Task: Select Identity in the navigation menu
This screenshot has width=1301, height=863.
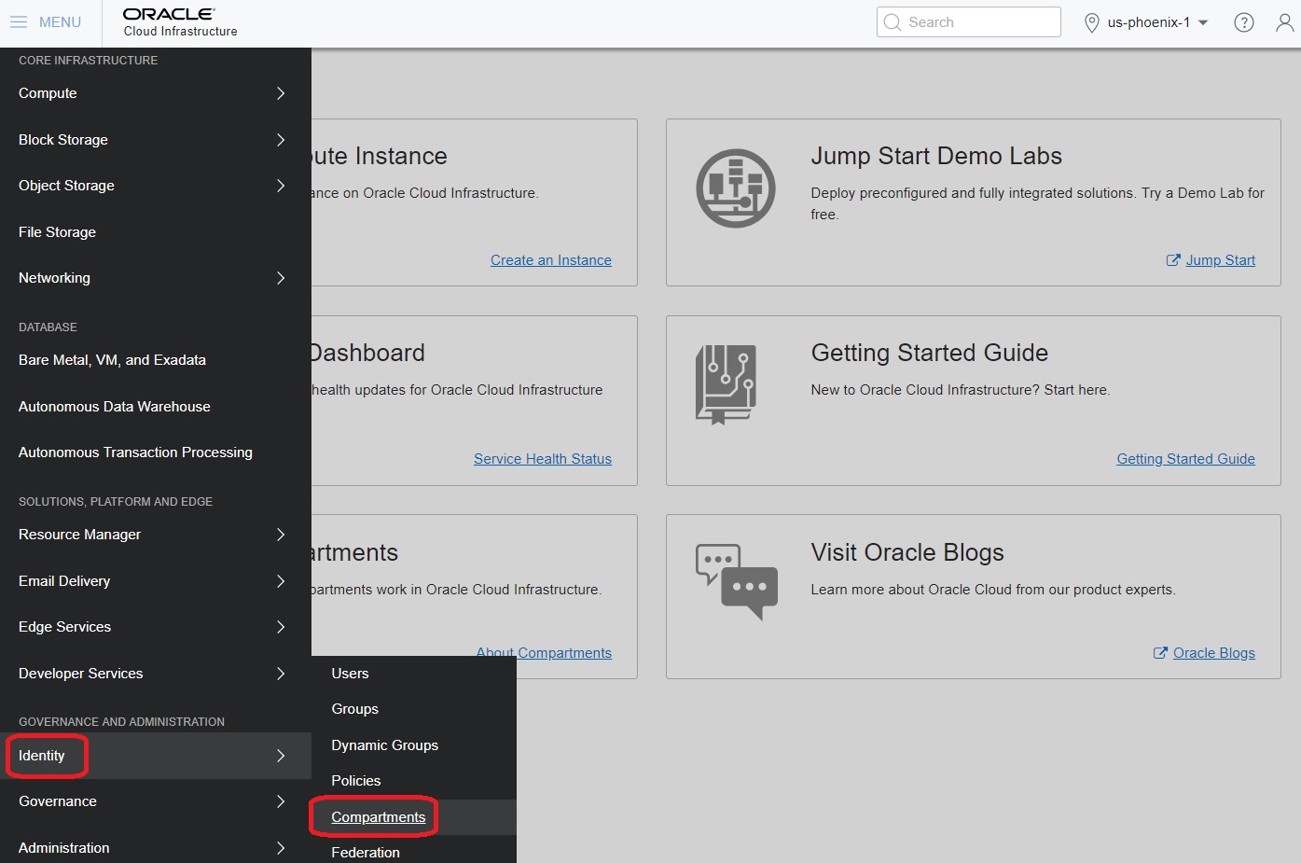Action: 42,756
